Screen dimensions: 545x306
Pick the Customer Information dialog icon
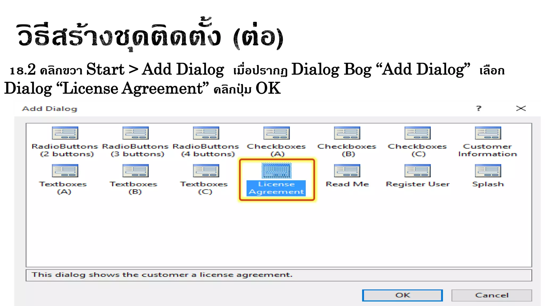[x=488, y=133]
